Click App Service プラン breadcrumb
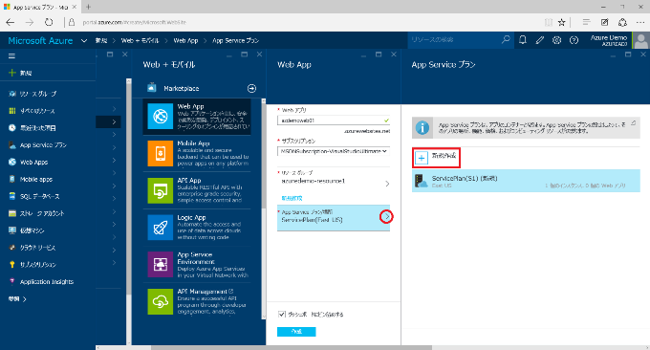This screenshot has width=650, height=350. (235, 40)
